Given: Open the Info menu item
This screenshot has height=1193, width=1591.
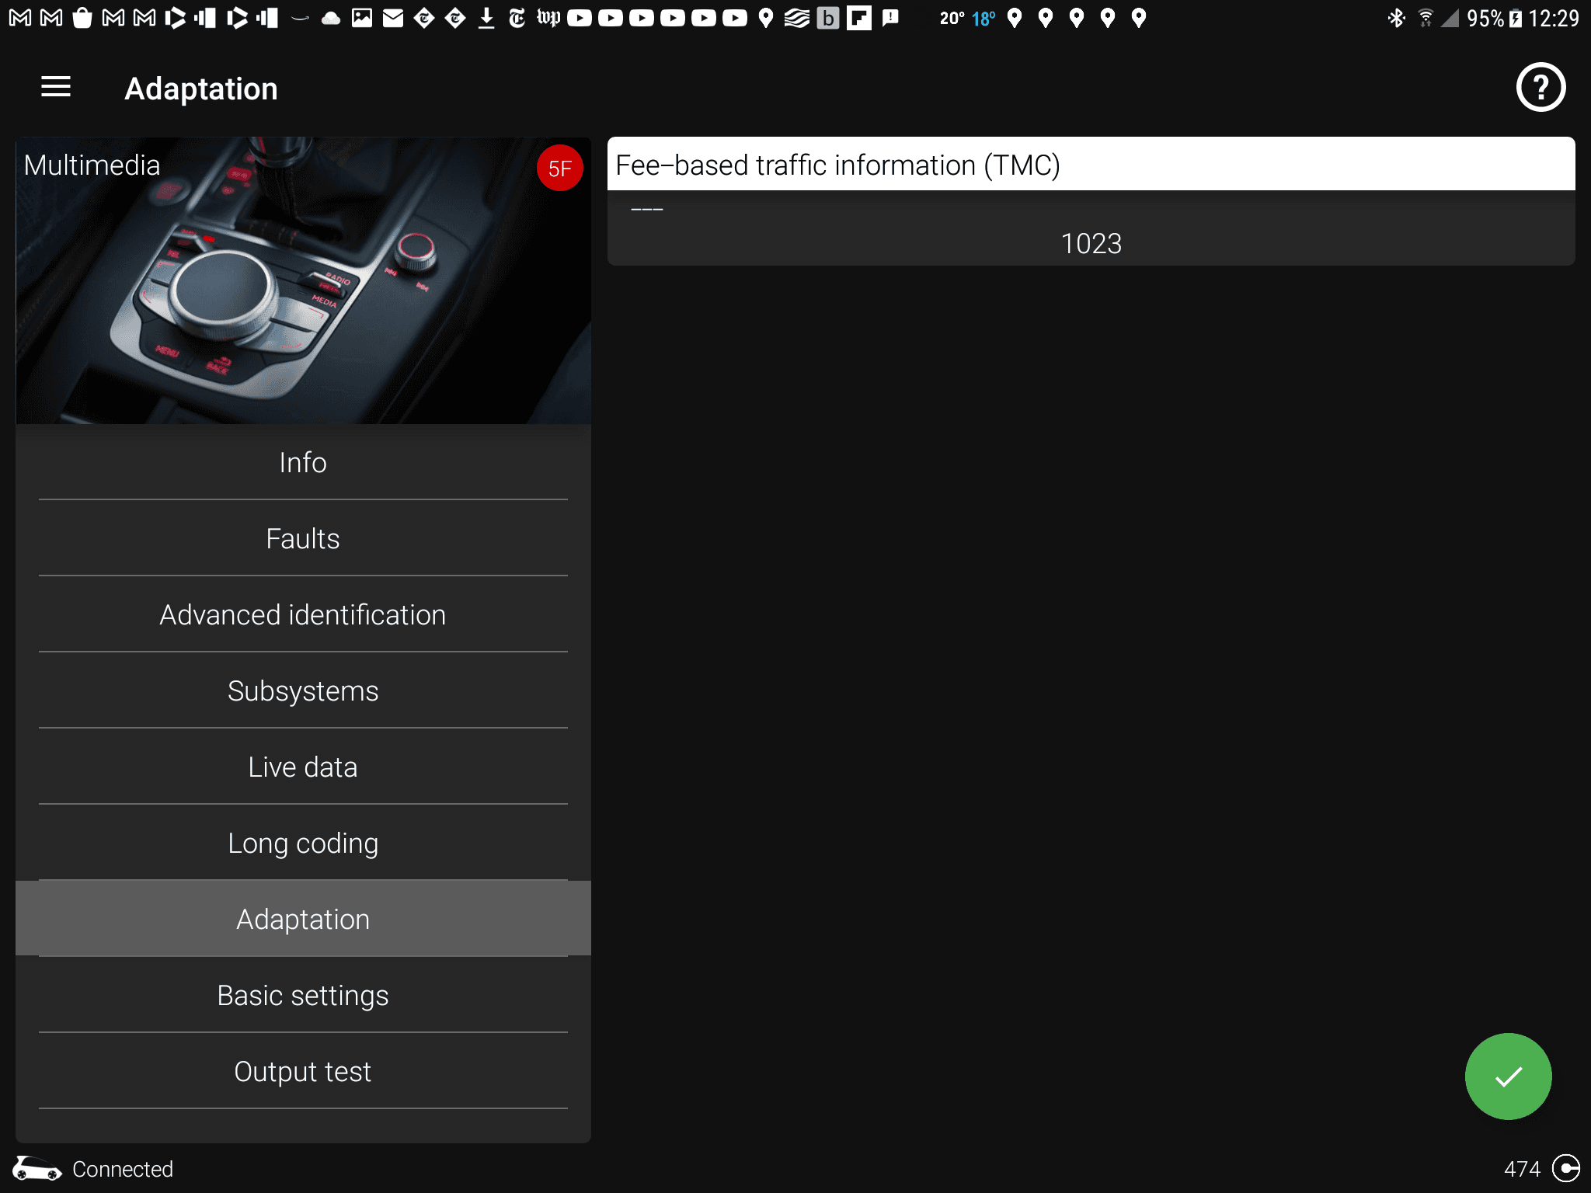Looking at the screenshot, I should (x=303, y=463).
